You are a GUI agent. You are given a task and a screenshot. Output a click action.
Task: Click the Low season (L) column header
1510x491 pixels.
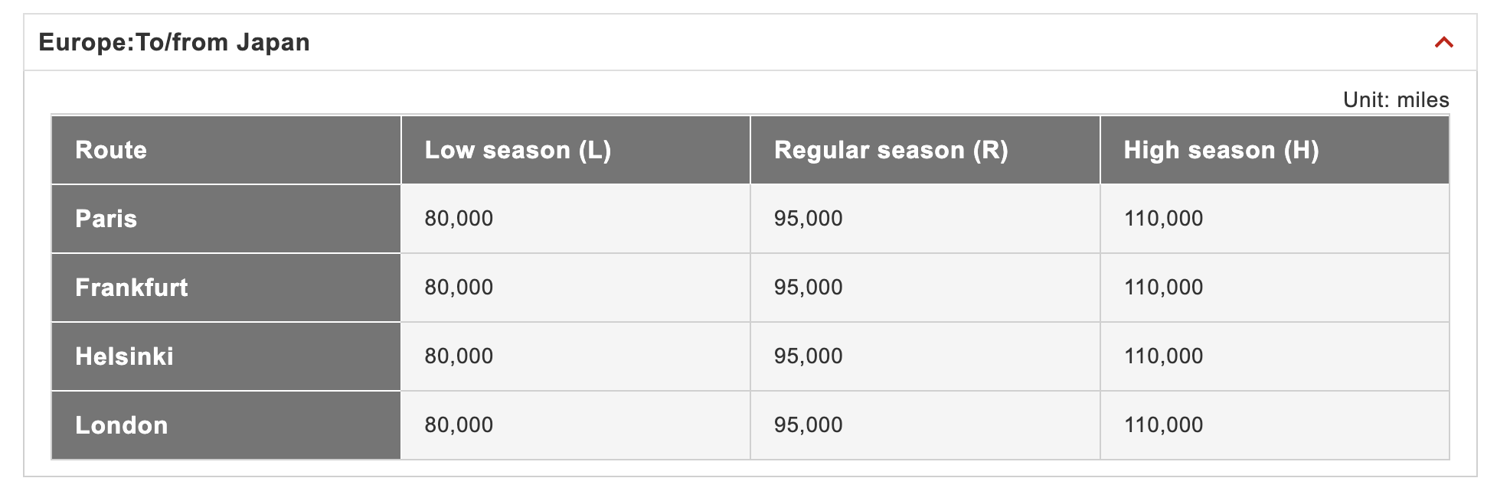[x=518, y=150]
